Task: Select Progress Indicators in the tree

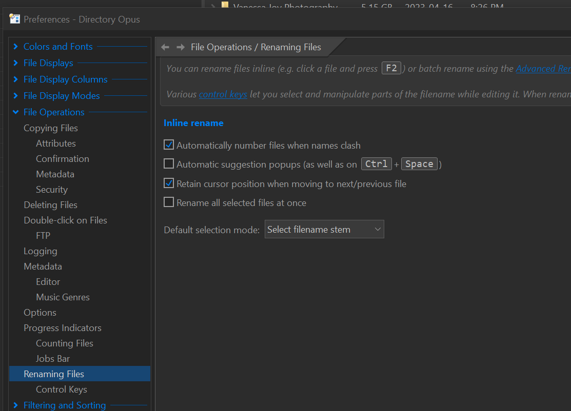Action: click(x=62, y=327)
